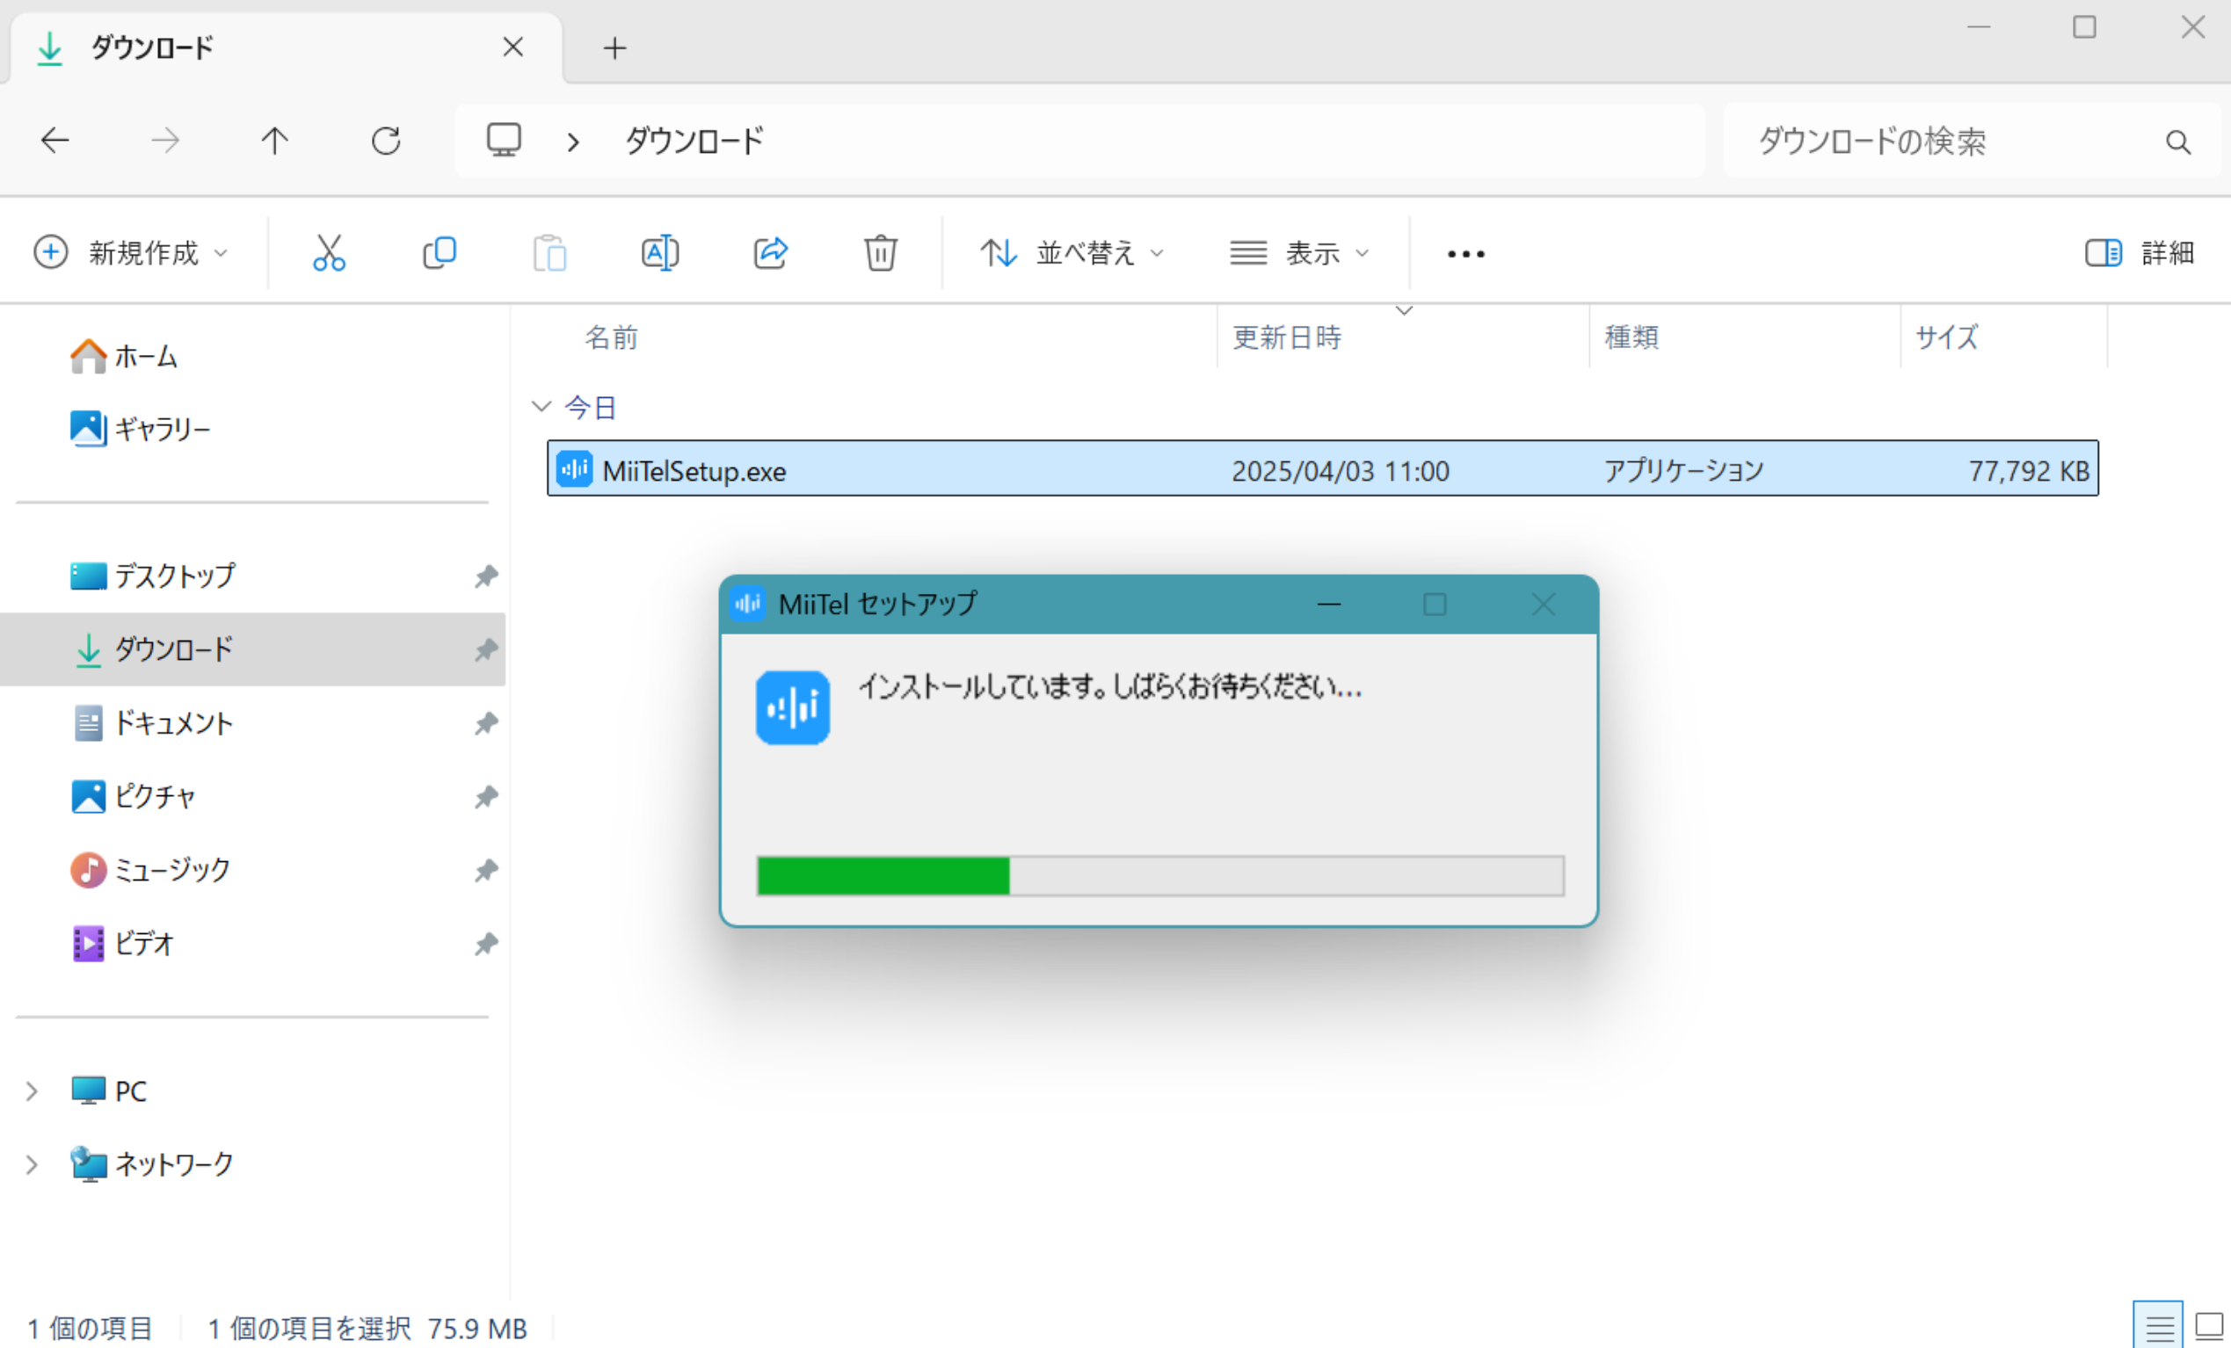Screen dimensions: 2231x1348
Task: Open the 表示 view dropdown
Action: [1299, 252]
